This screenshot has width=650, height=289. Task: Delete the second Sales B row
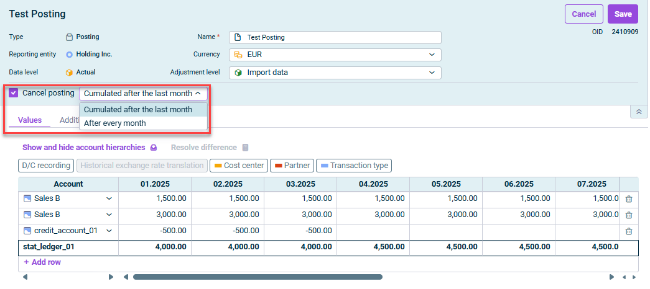click(628, 215)
